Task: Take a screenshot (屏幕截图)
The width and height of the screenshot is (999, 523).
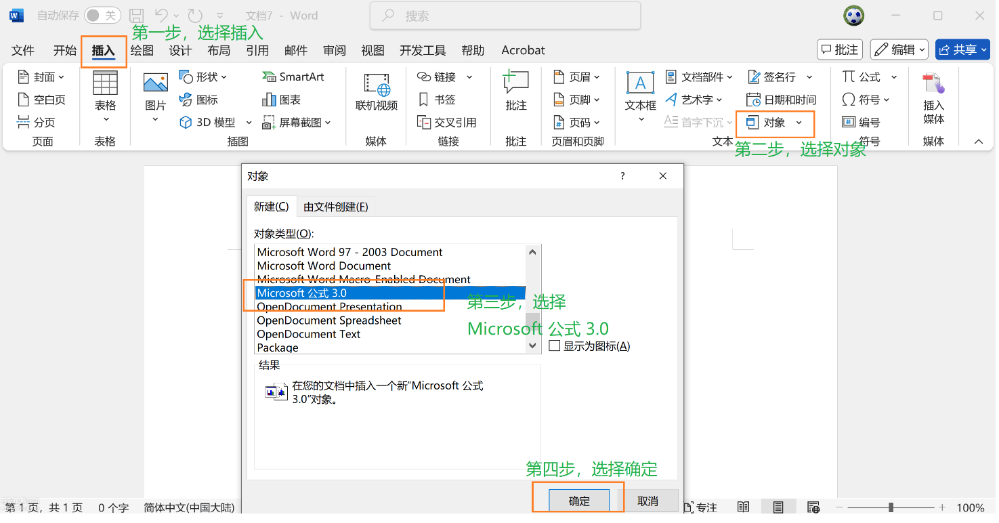Action: (297, 123)
